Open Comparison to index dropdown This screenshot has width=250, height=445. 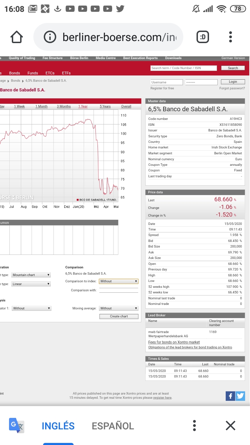pyautogui.click(x=119, y=281)
